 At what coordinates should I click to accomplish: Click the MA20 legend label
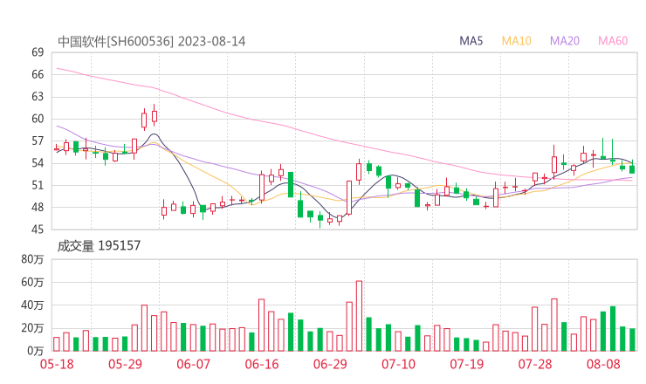point(565,41)
